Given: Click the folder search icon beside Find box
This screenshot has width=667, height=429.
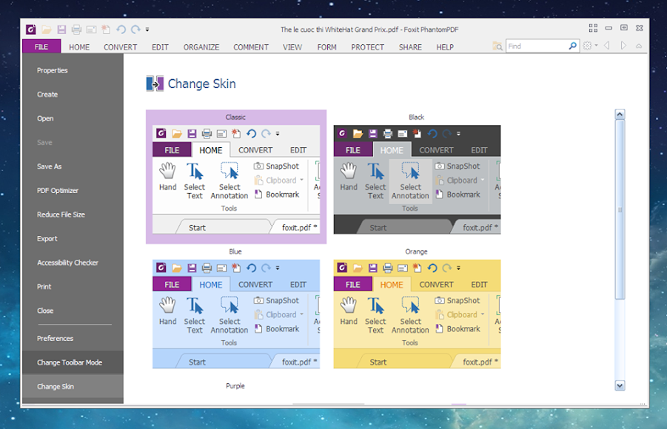Looking at the screenshot, I should pyautogui.click(x=497, y=46).
